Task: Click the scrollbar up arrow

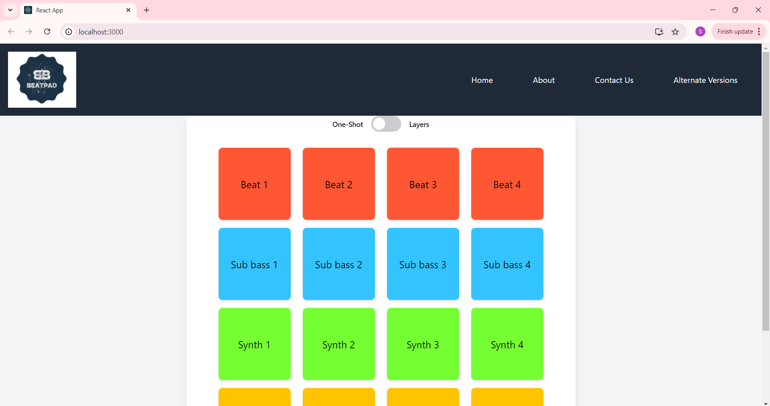Action: point(766,48)
